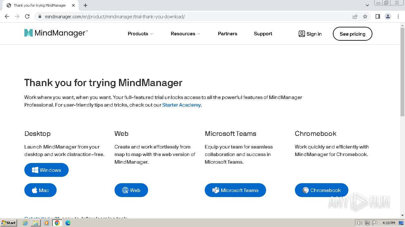This screenshot has height=227, width=405.
Task: Click the See pricing button
Action: pos(352,34)
